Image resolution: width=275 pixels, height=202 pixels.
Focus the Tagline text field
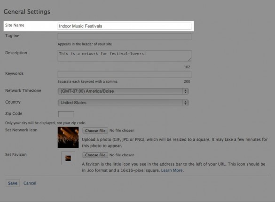[125, 37]
